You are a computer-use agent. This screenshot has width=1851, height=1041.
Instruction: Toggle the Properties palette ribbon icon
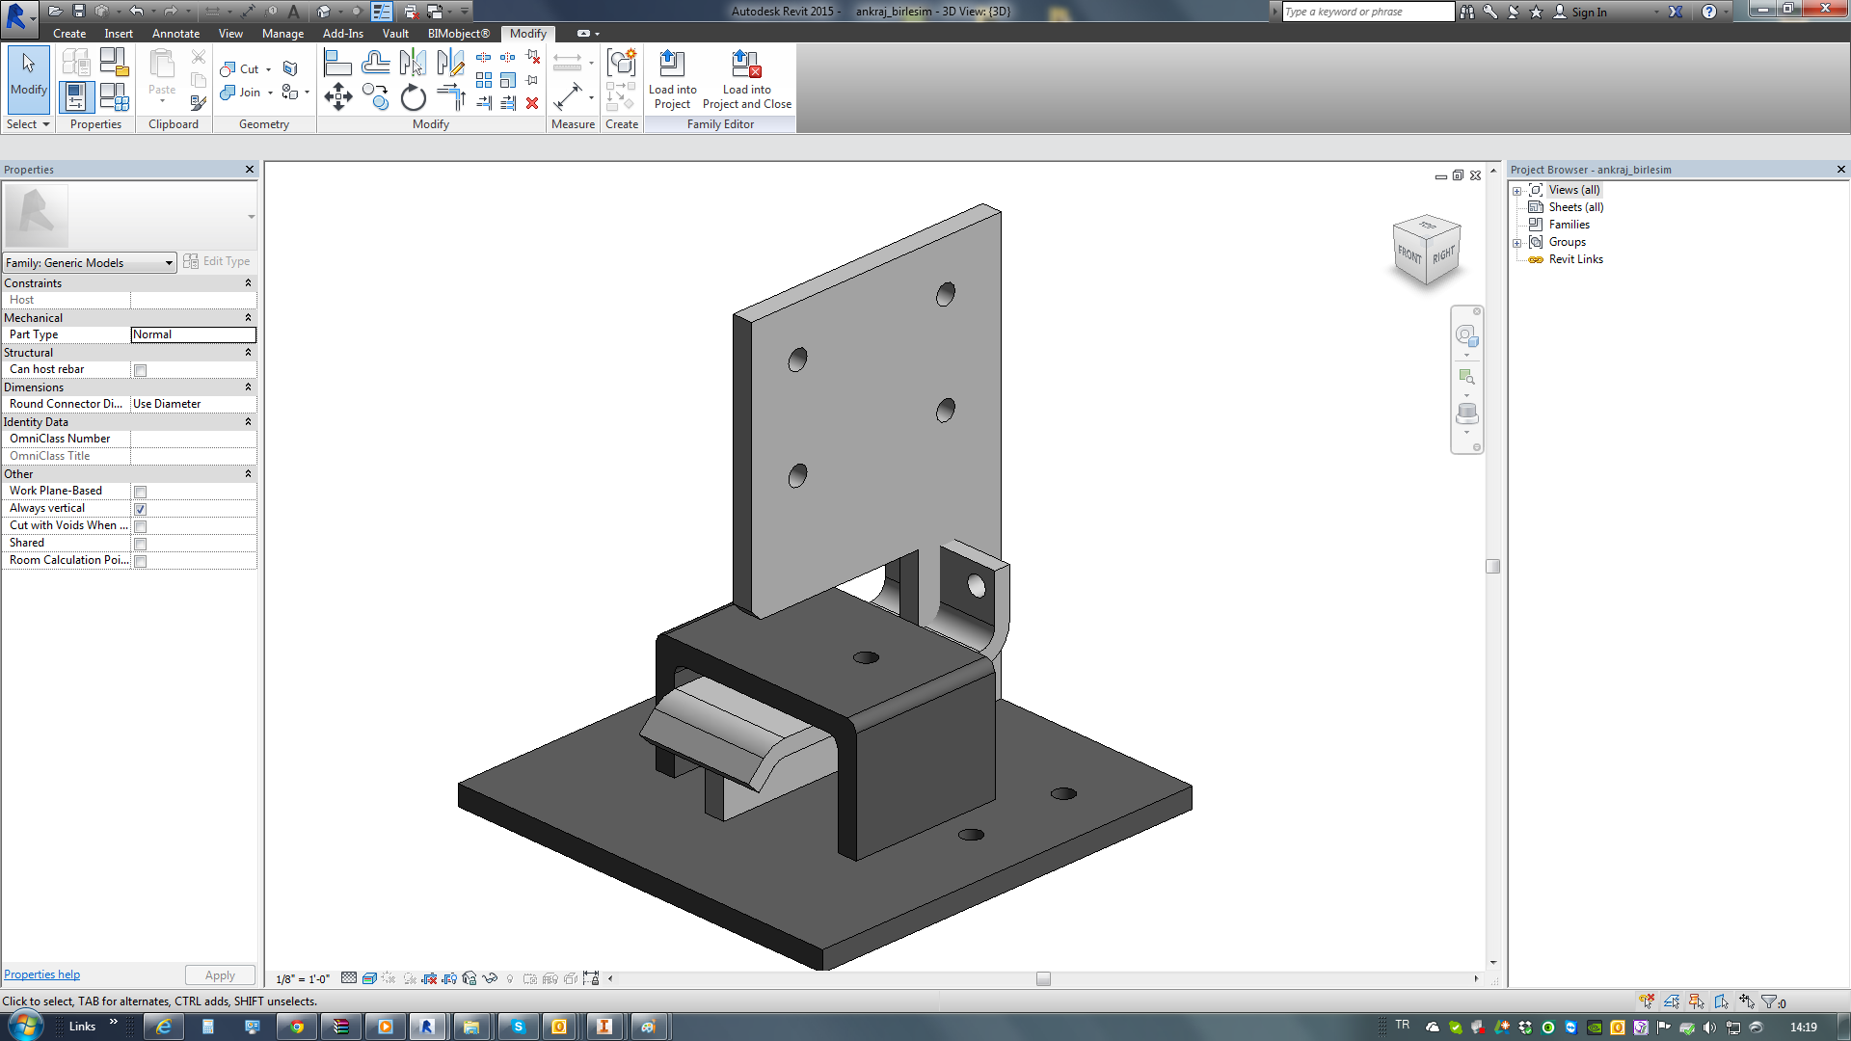pyautogui.click(x=76, y=97)
